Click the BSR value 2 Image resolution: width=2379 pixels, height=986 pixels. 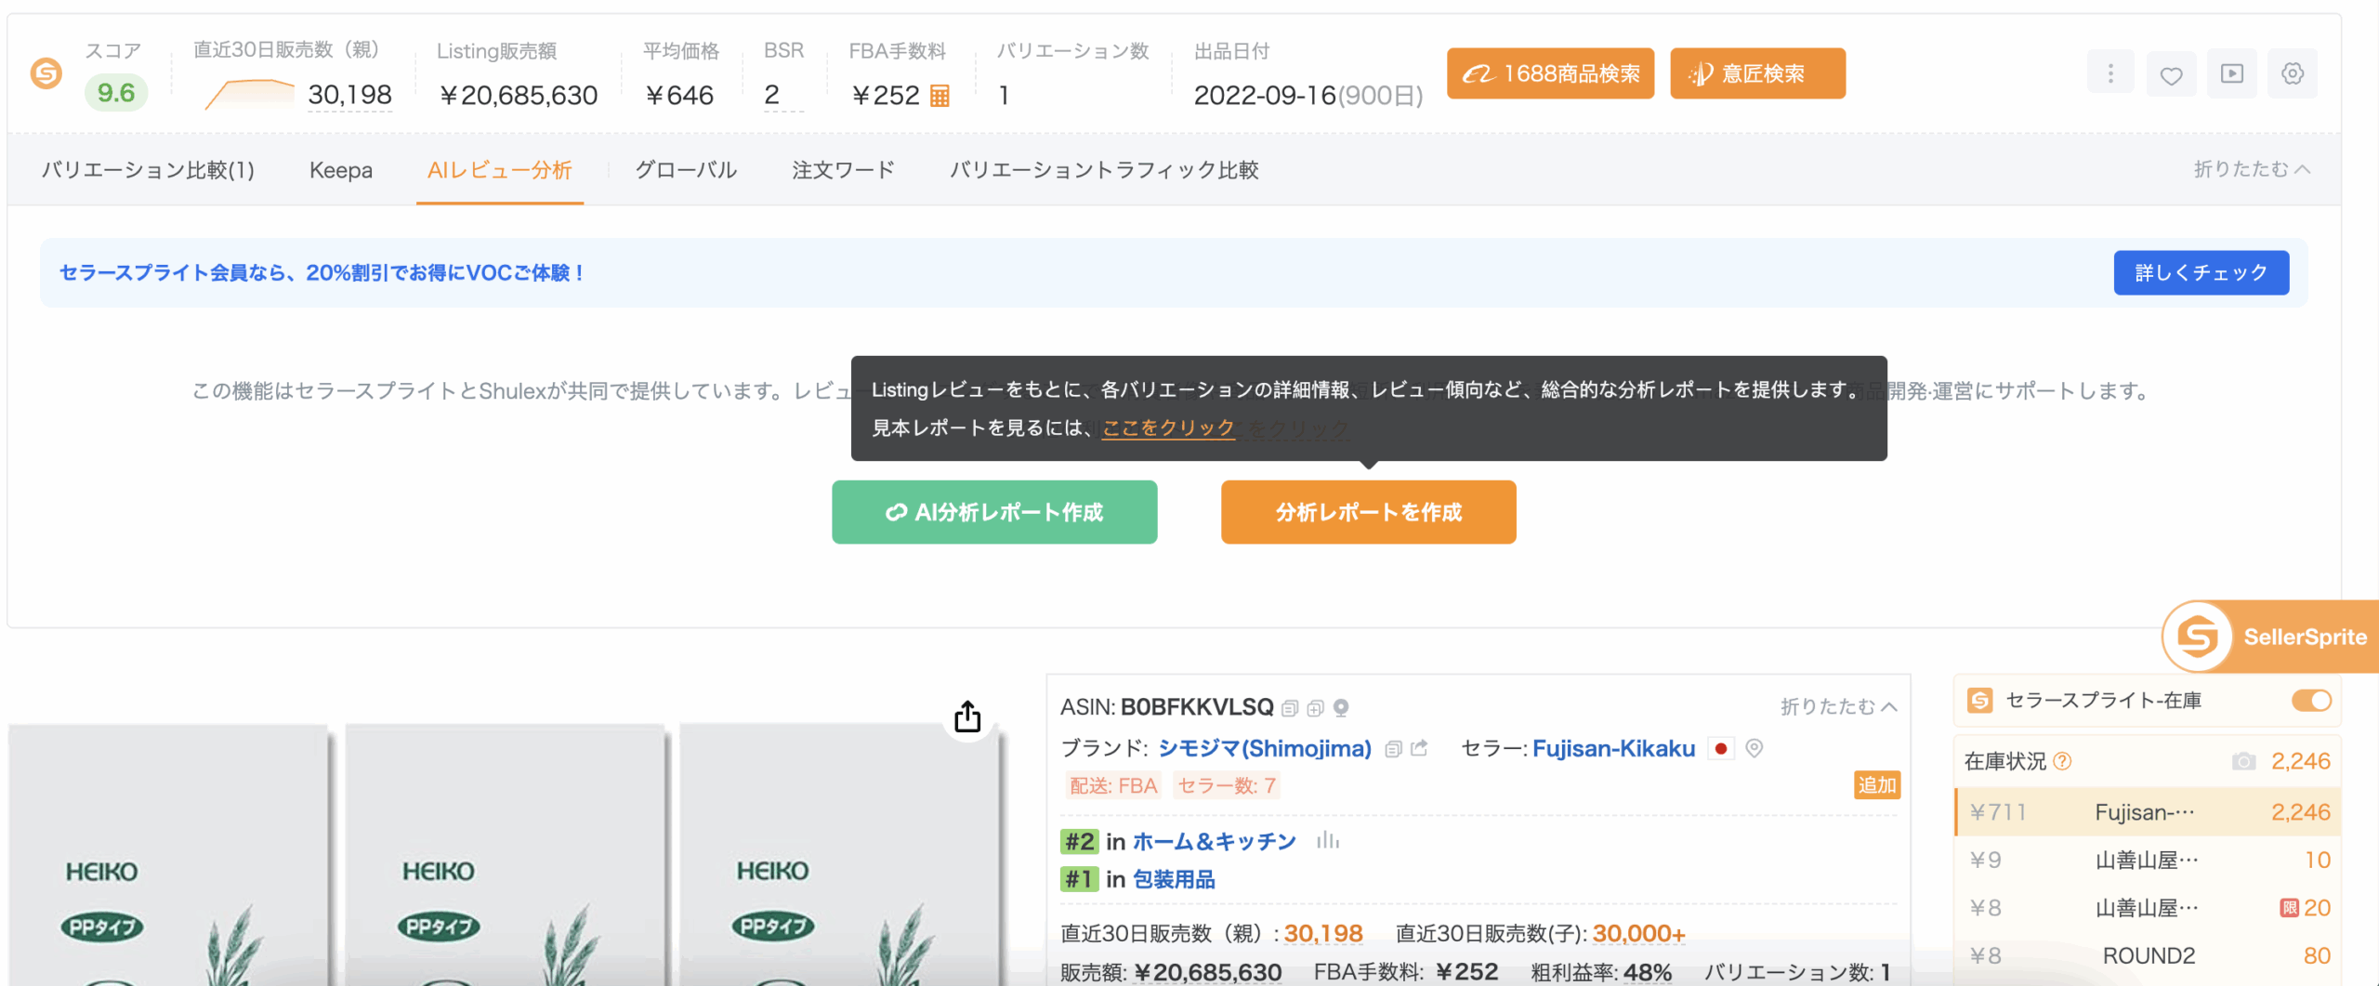pos(771,95)
